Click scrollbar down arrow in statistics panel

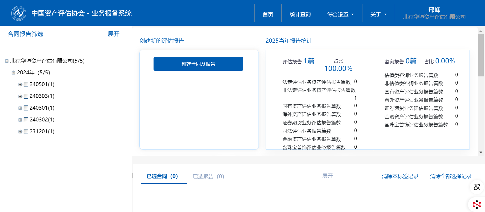481,152
